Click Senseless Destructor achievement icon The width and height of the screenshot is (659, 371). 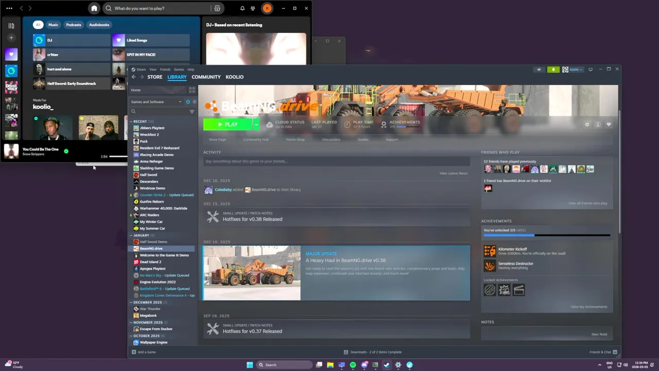click(490, 265)
